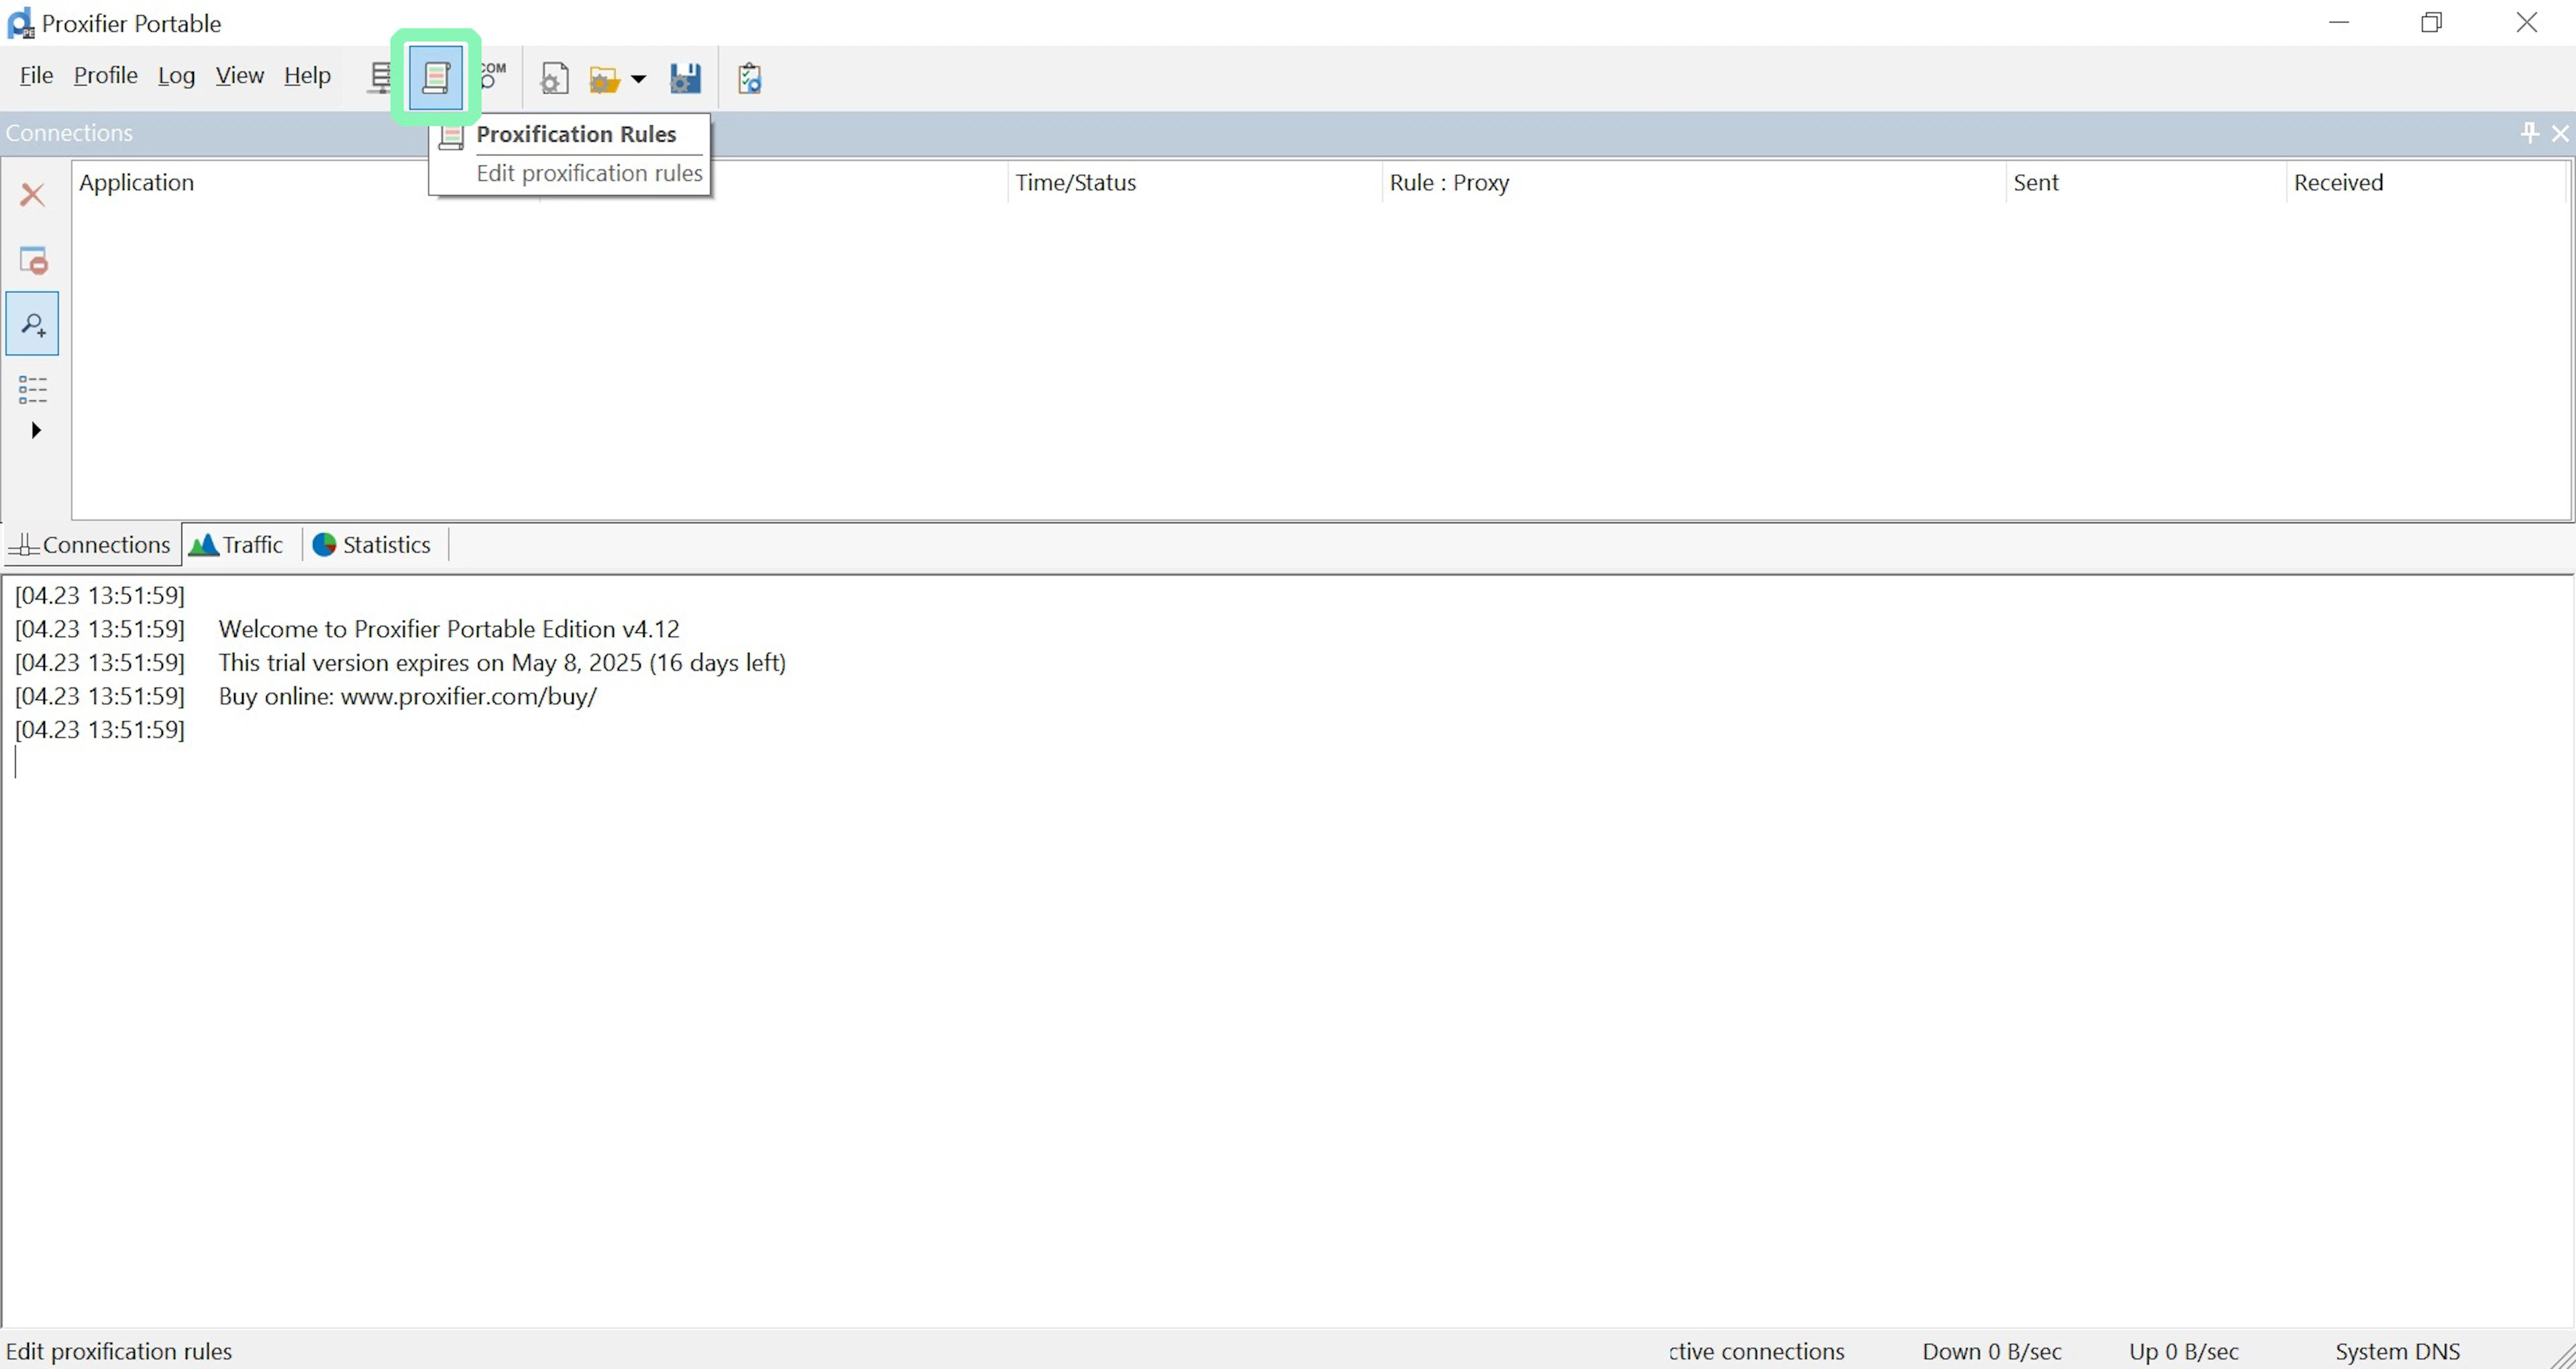Image resolution: width=2576 pixels, height=1369 pixels.
Task: Sort by the Rule : Proxy column header
Action: pyautogui.click(x=1694, y=183)
